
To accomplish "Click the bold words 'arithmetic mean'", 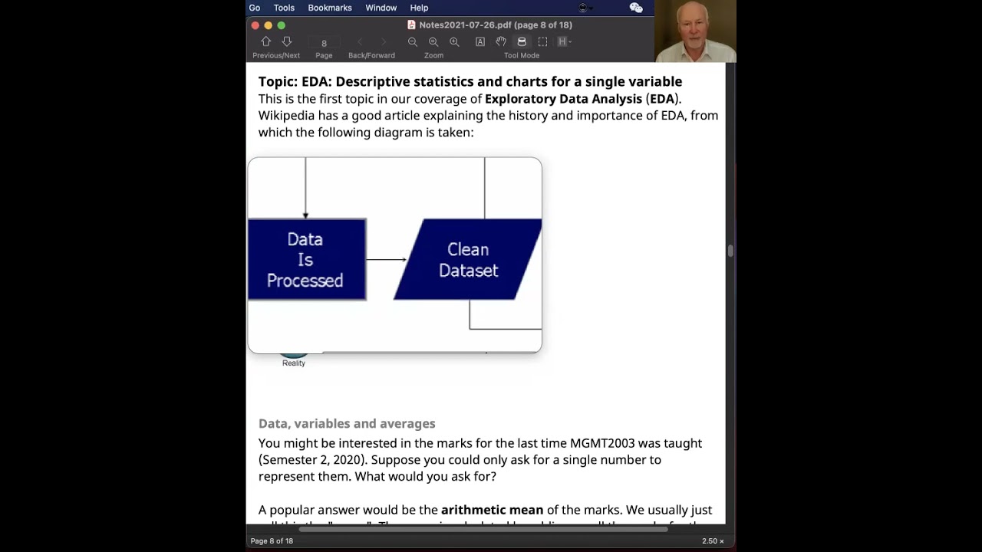I will pyautogui.click(x=492, y=510).
